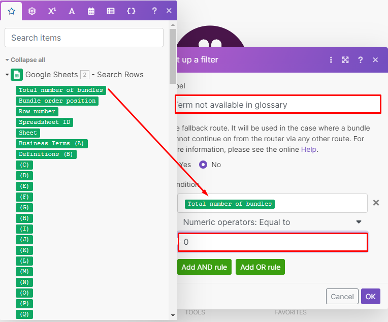Screen dimensions: 388x322
Task: Select Total number of bundles in mapping list
Action: (x=61, y=90)
